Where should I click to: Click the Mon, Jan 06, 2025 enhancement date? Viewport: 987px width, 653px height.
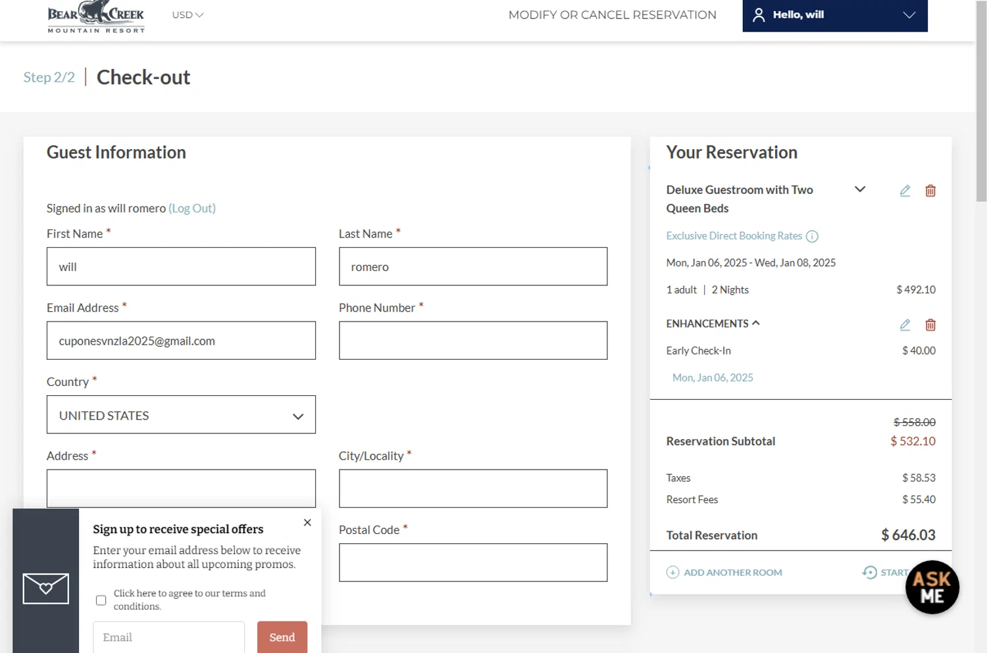tap(713, 377)
